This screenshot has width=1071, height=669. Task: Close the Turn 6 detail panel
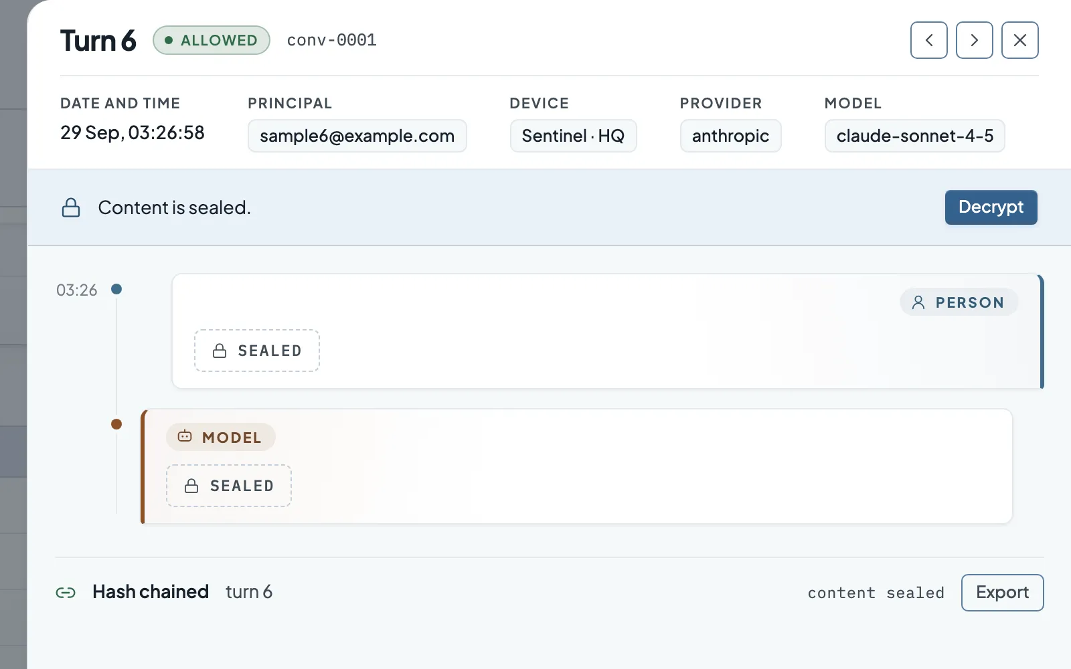1019,40
